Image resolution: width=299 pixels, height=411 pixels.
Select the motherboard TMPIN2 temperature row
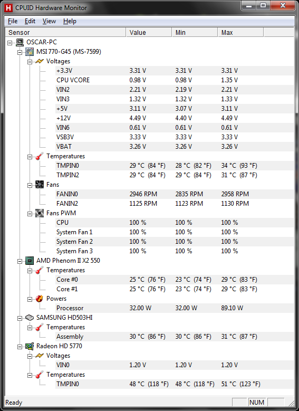pyautogui.click(x=175, y=175)
